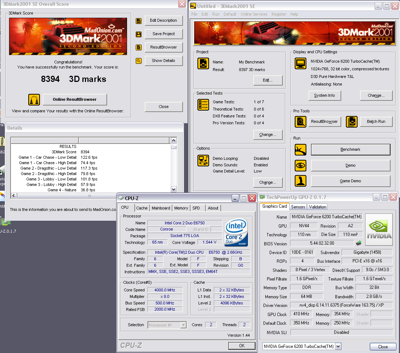Click Change... under Selected Tests
Image resolution: width=400 pixels, height=353 pixels.
tap(268, 134)
